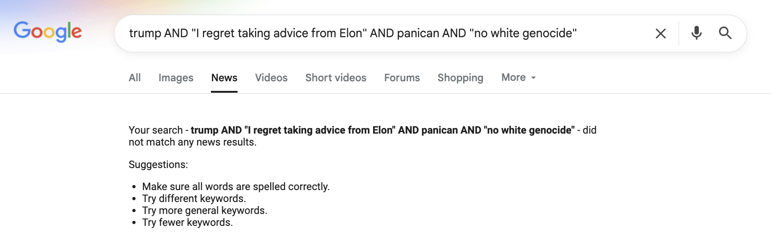Click the bolded query in no-results message
771x247 pixels.
[x=383, y=130]
